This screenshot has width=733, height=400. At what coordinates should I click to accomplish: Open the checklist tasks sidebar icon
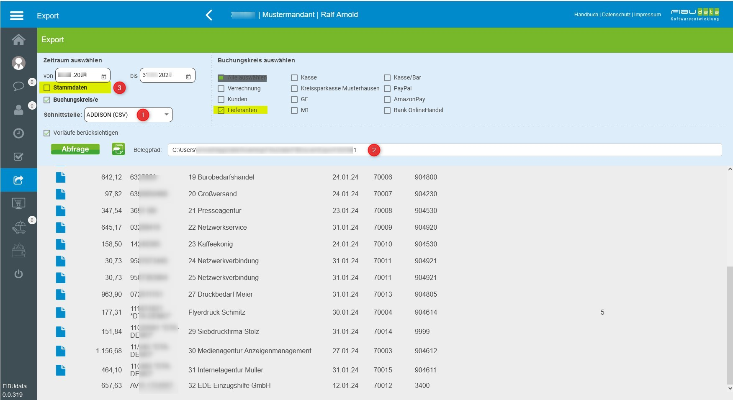18,156
